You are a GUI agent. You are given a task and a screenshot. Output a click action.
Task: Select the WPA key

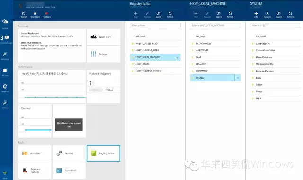coord(276,99)
